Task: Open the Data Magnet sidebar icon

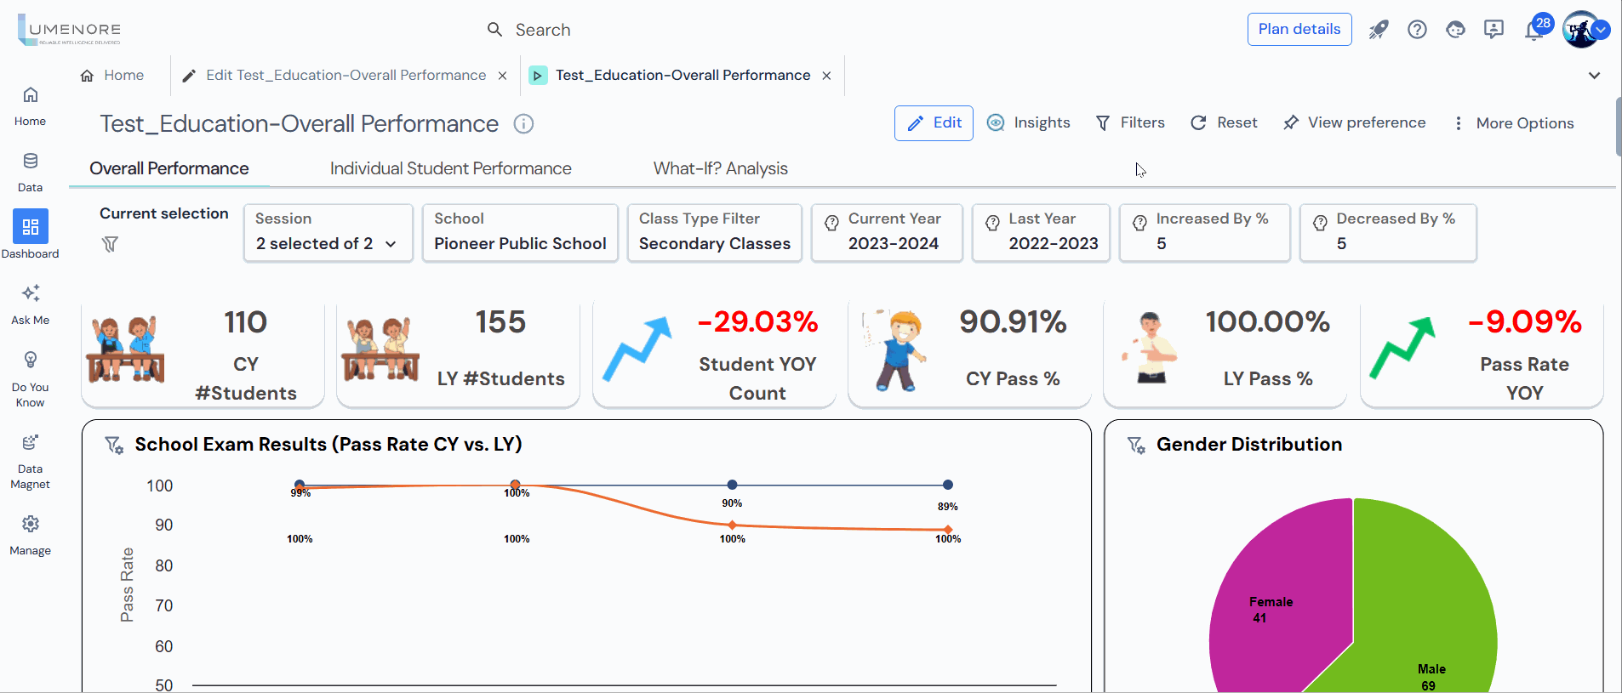Action: (x=31, y=443)
